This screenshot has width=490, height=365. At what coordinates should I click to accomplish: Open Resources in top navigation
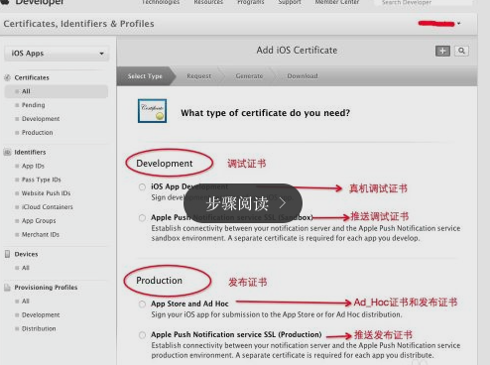click(208, 2)
